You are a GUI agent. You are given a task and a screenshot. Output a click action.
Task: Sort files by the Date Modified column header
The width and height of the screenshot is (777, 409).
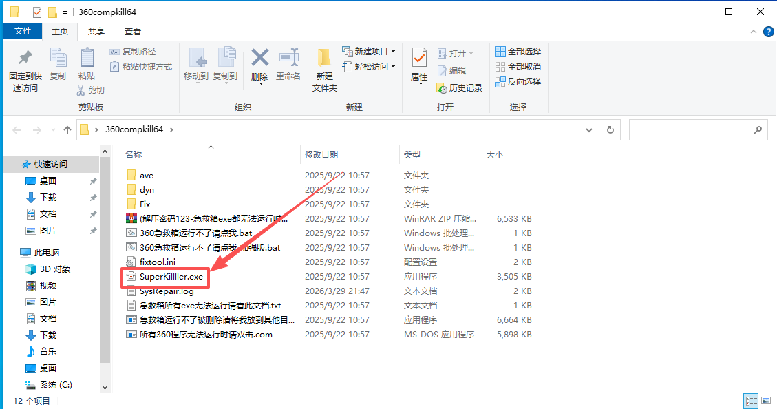321,155
